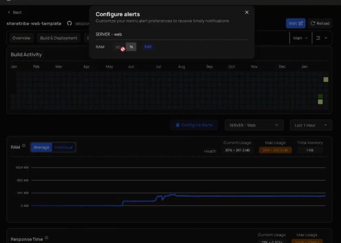Click the Reload button

pyautogui.click(x=320, y=23)
